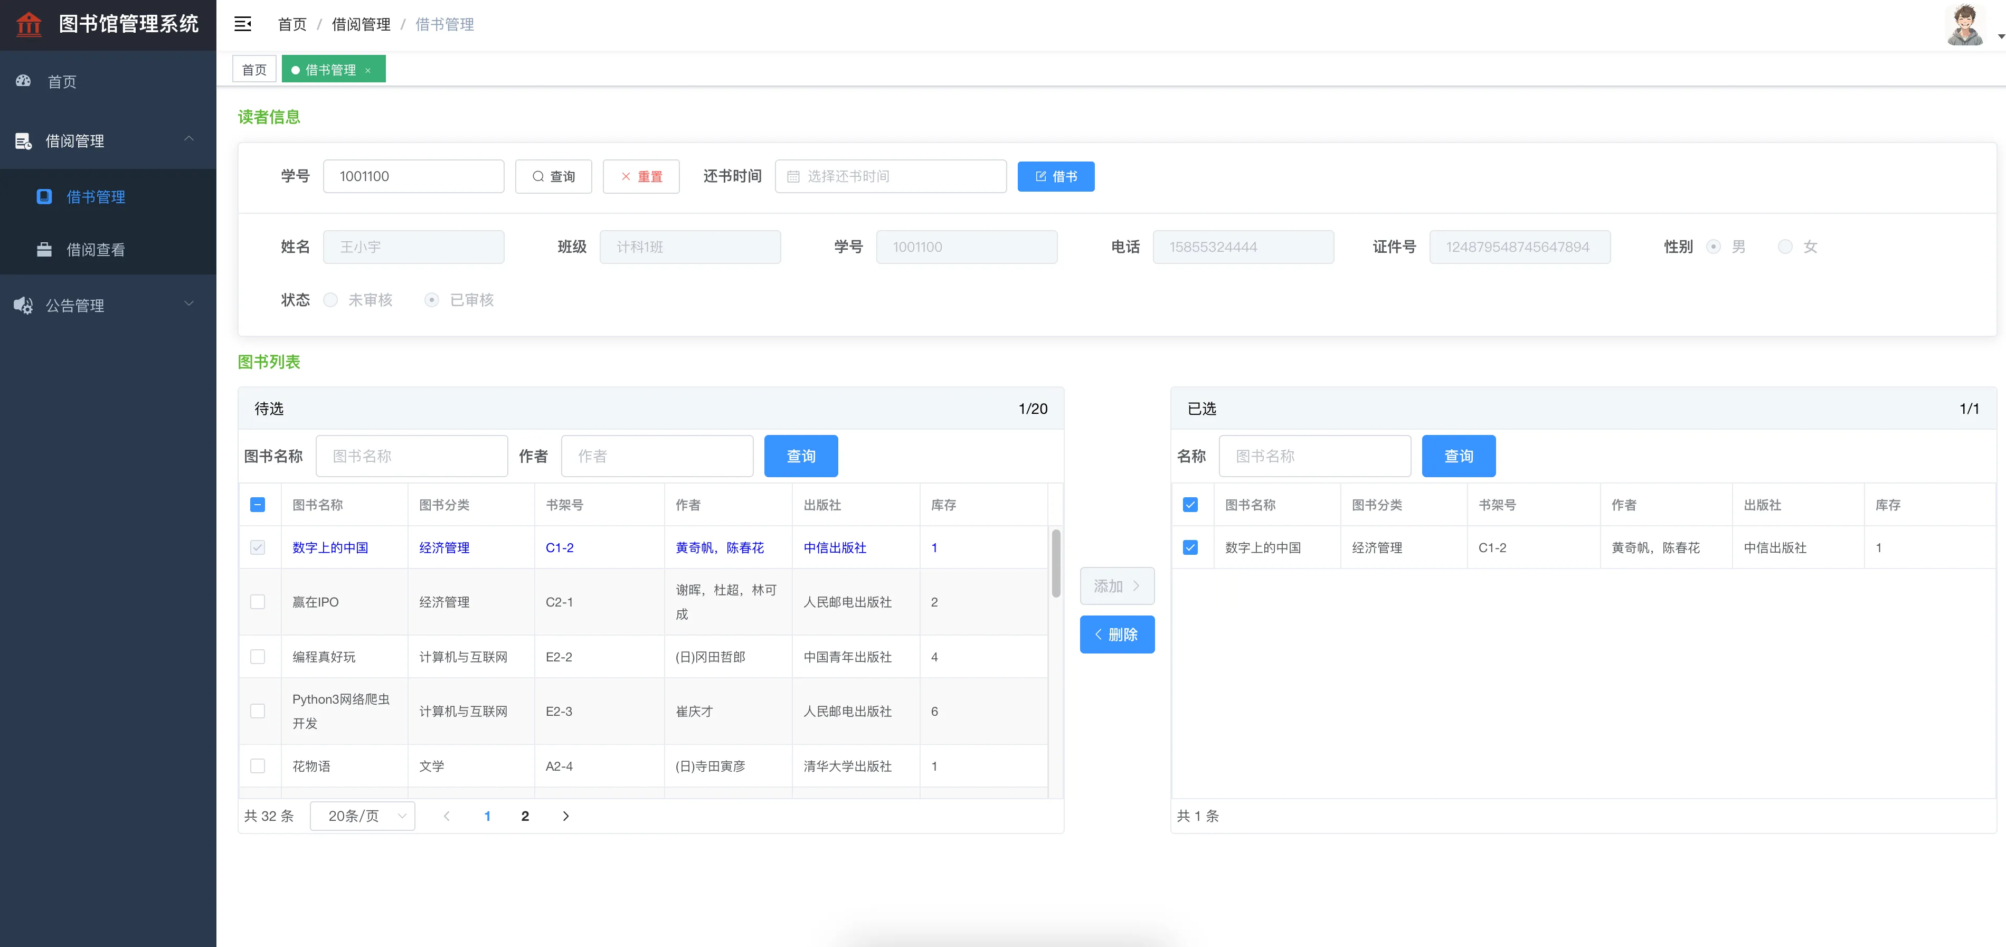This screenshot has width=2006, height=947.
Task: Click the dashboard icon beside 首页 in sidebar
Action: click(x=23, y=81)
